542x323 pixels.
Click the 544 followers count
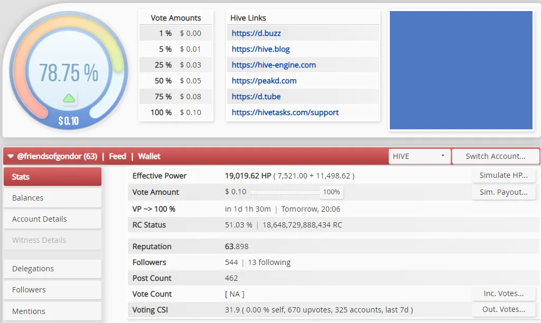click(x=231, y=262)
